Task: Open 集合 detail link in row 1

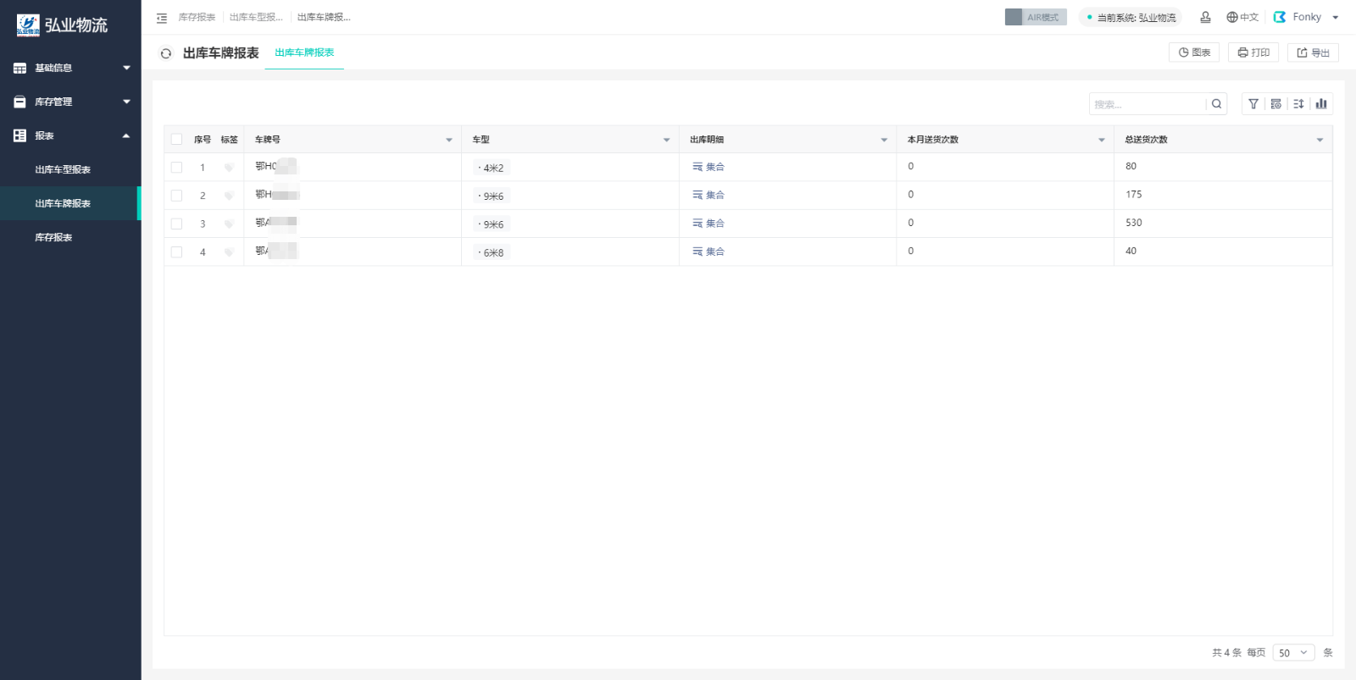Action: point(709,167)
